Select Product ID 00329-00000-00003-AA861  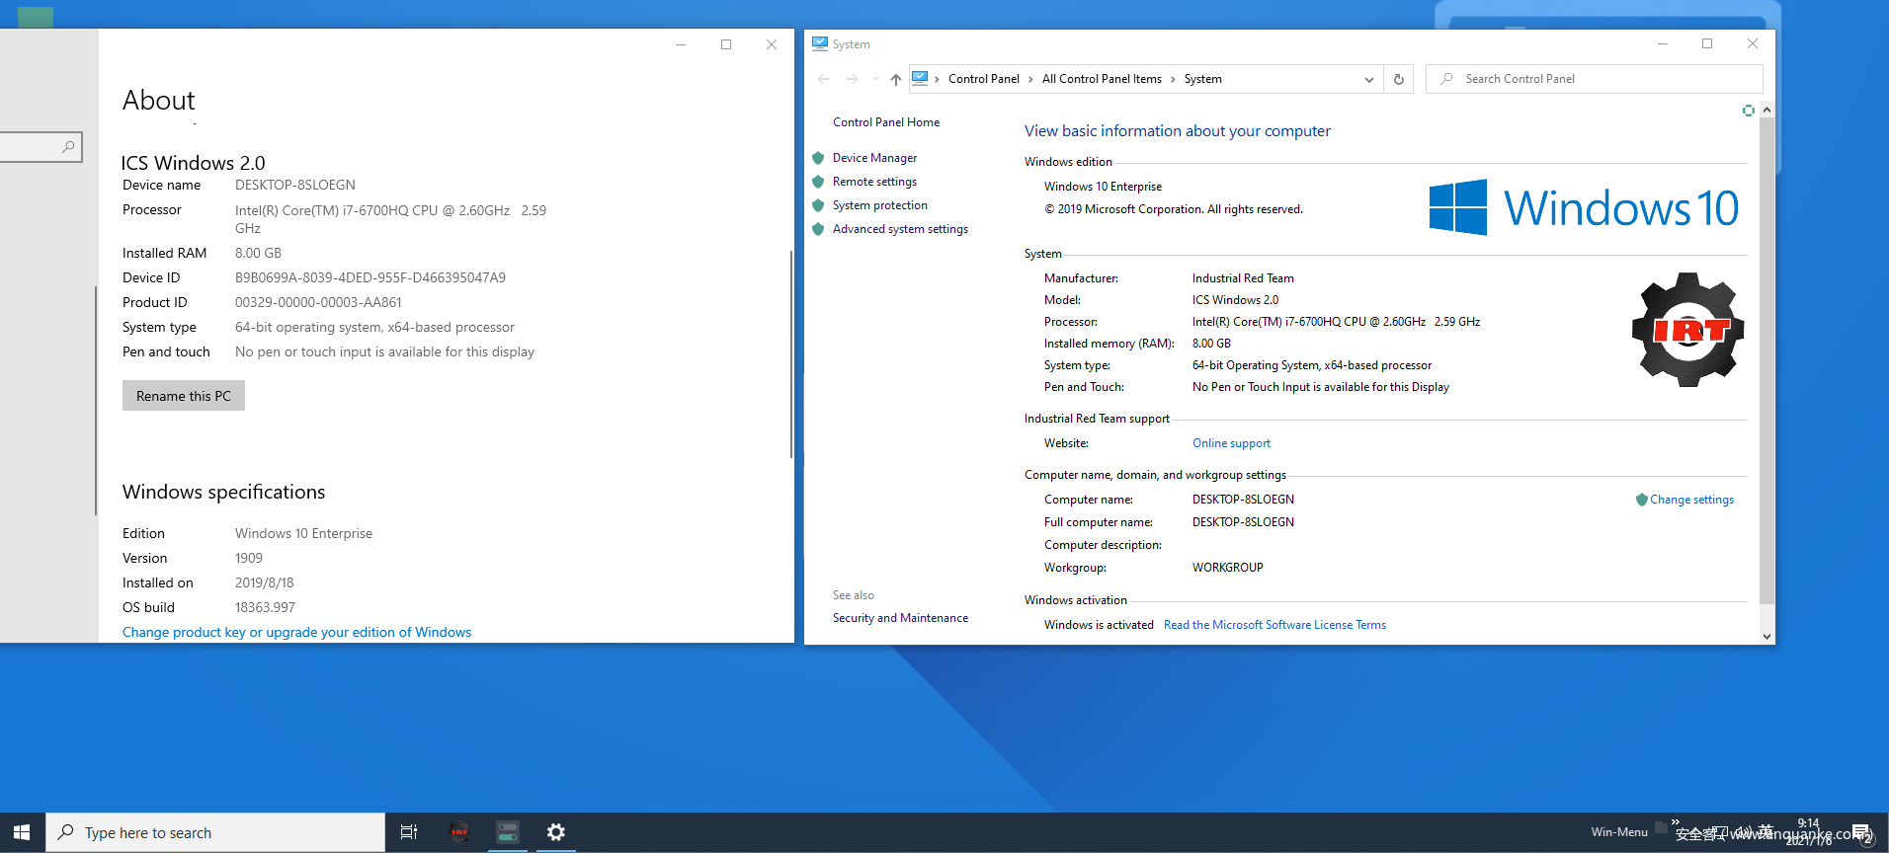[318, 302]
